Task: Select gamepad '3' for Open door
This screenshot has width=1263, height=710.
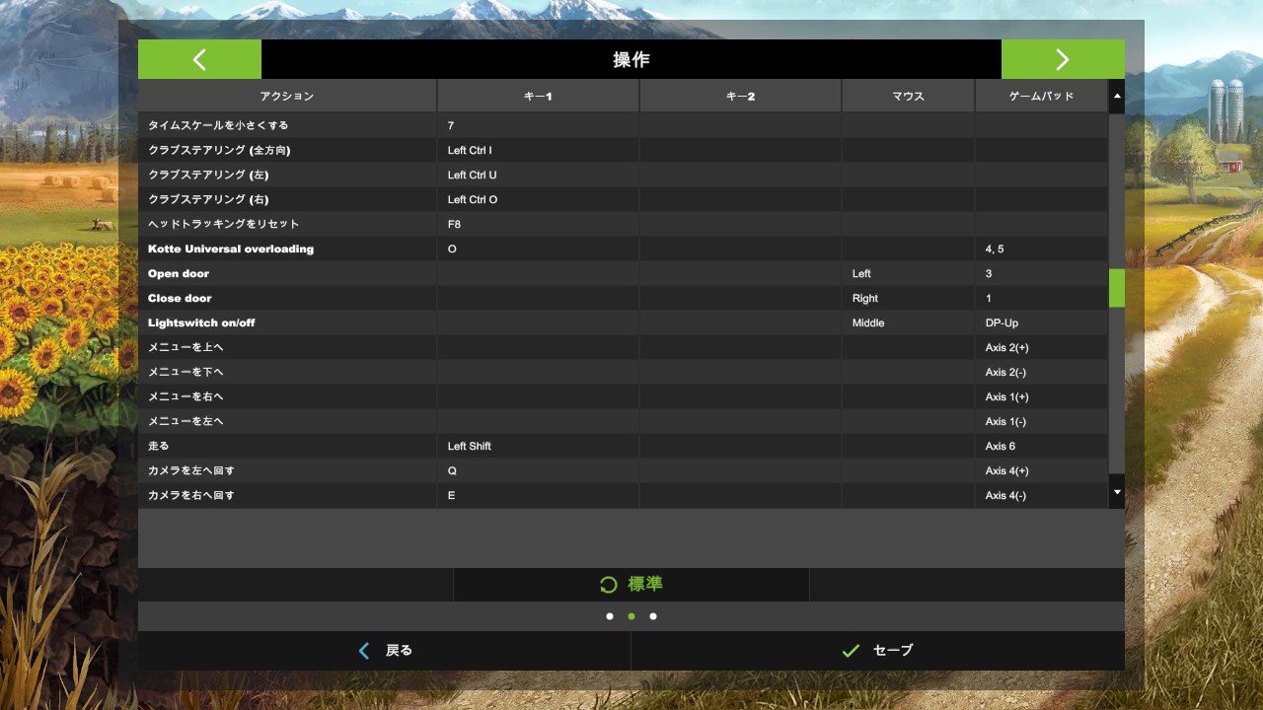Action: [x=1041, y=273]
